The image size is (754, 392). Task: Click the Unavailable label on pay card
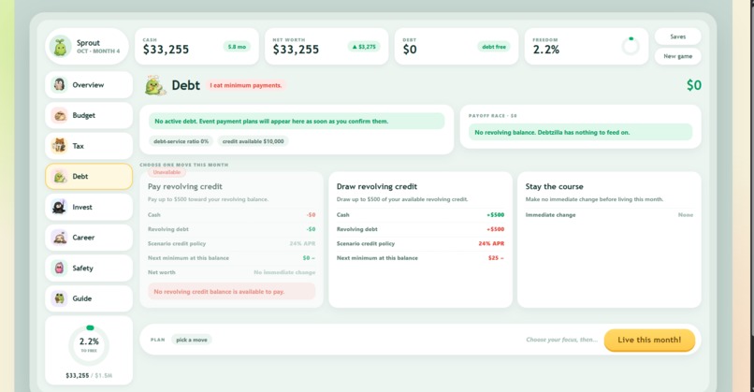pyautogui.click(x=167, y=172)
